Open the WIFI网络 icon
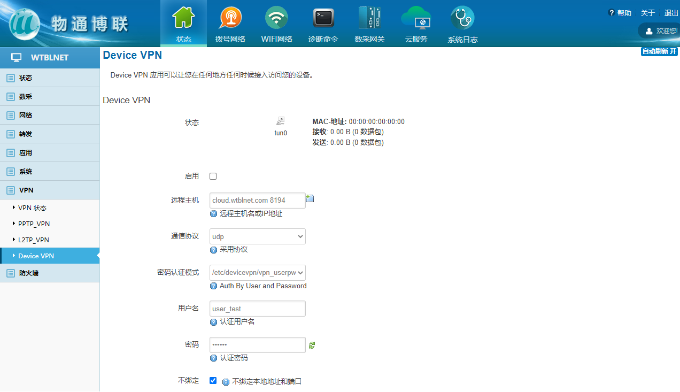This screenshot has width=680, height=392. pos(276,19)
